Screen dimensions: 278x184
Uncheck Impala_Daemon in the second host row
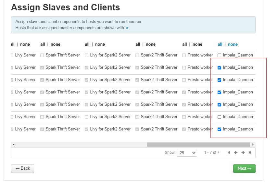click(219, 67)
